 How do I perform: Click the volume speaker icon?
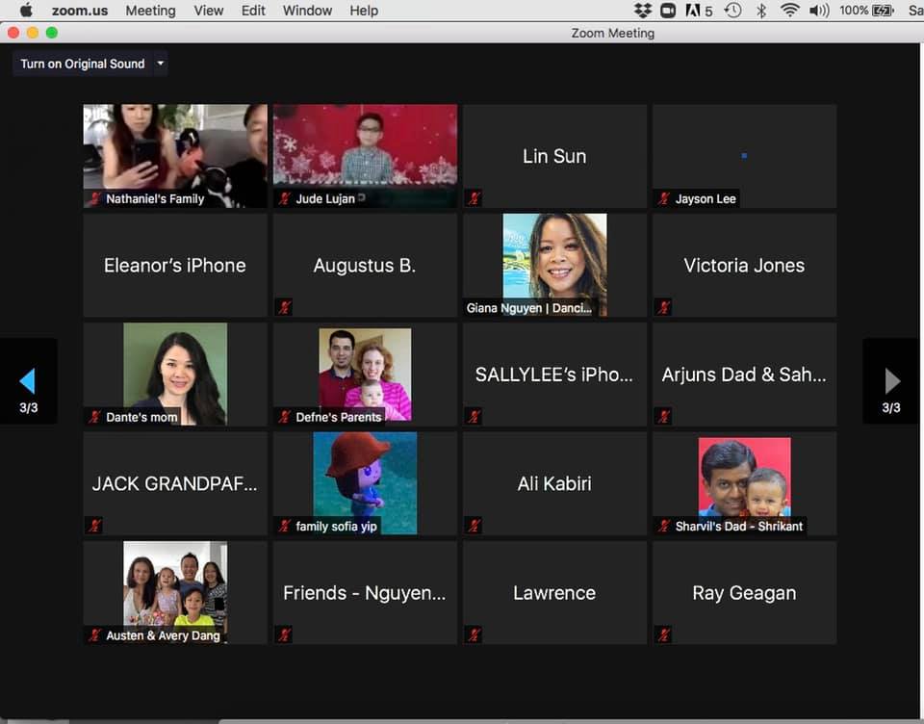818,11
